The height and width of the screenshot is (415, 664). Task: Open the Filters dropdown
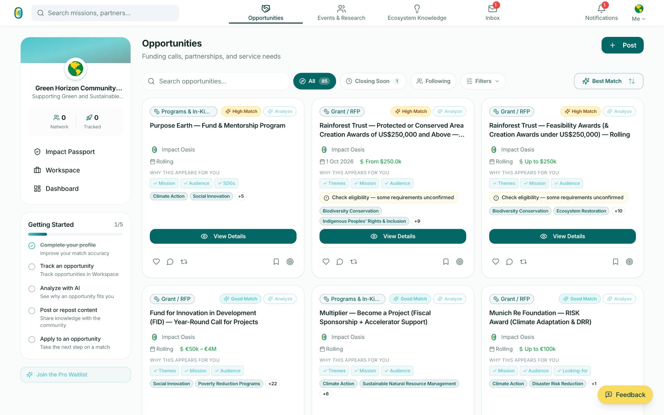click(x=483, y=81)
